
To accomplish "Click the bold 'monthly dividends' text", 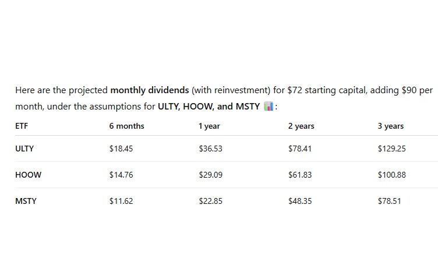I will (x=149, y=90).
